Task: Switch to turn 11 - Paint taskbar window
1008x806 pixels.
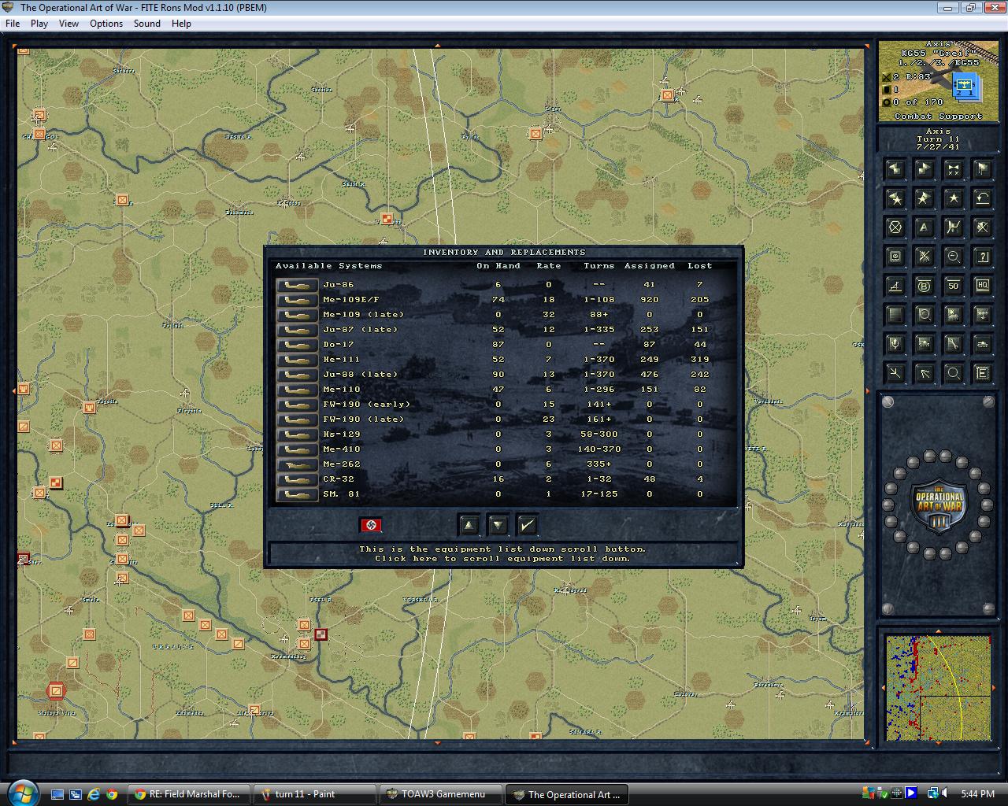Action: coord(317,794)
